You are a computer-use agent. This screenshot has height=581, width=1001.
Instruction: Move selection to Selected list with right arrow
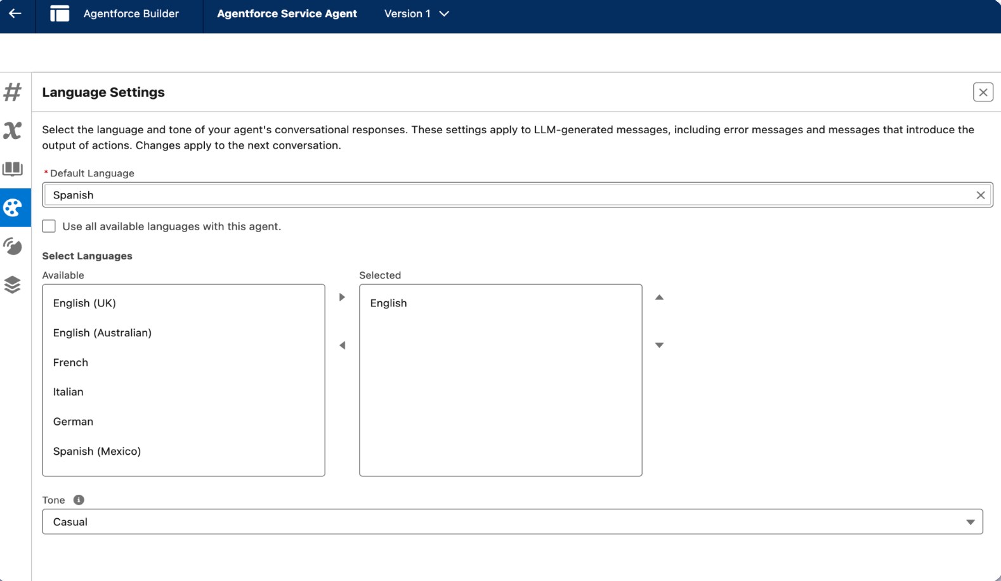click(x=342, y=297)
